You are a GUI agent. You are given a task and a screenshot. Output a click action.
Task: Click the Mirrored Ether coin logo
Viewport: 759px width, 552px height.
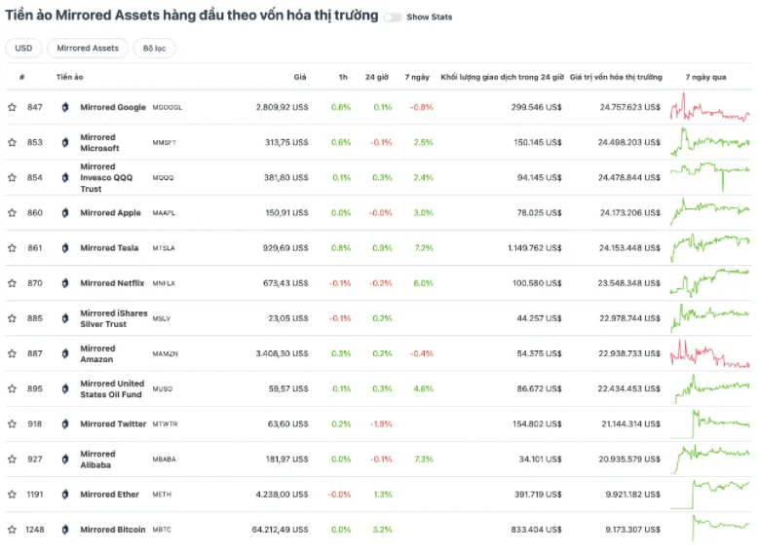(x=65, y=495)
